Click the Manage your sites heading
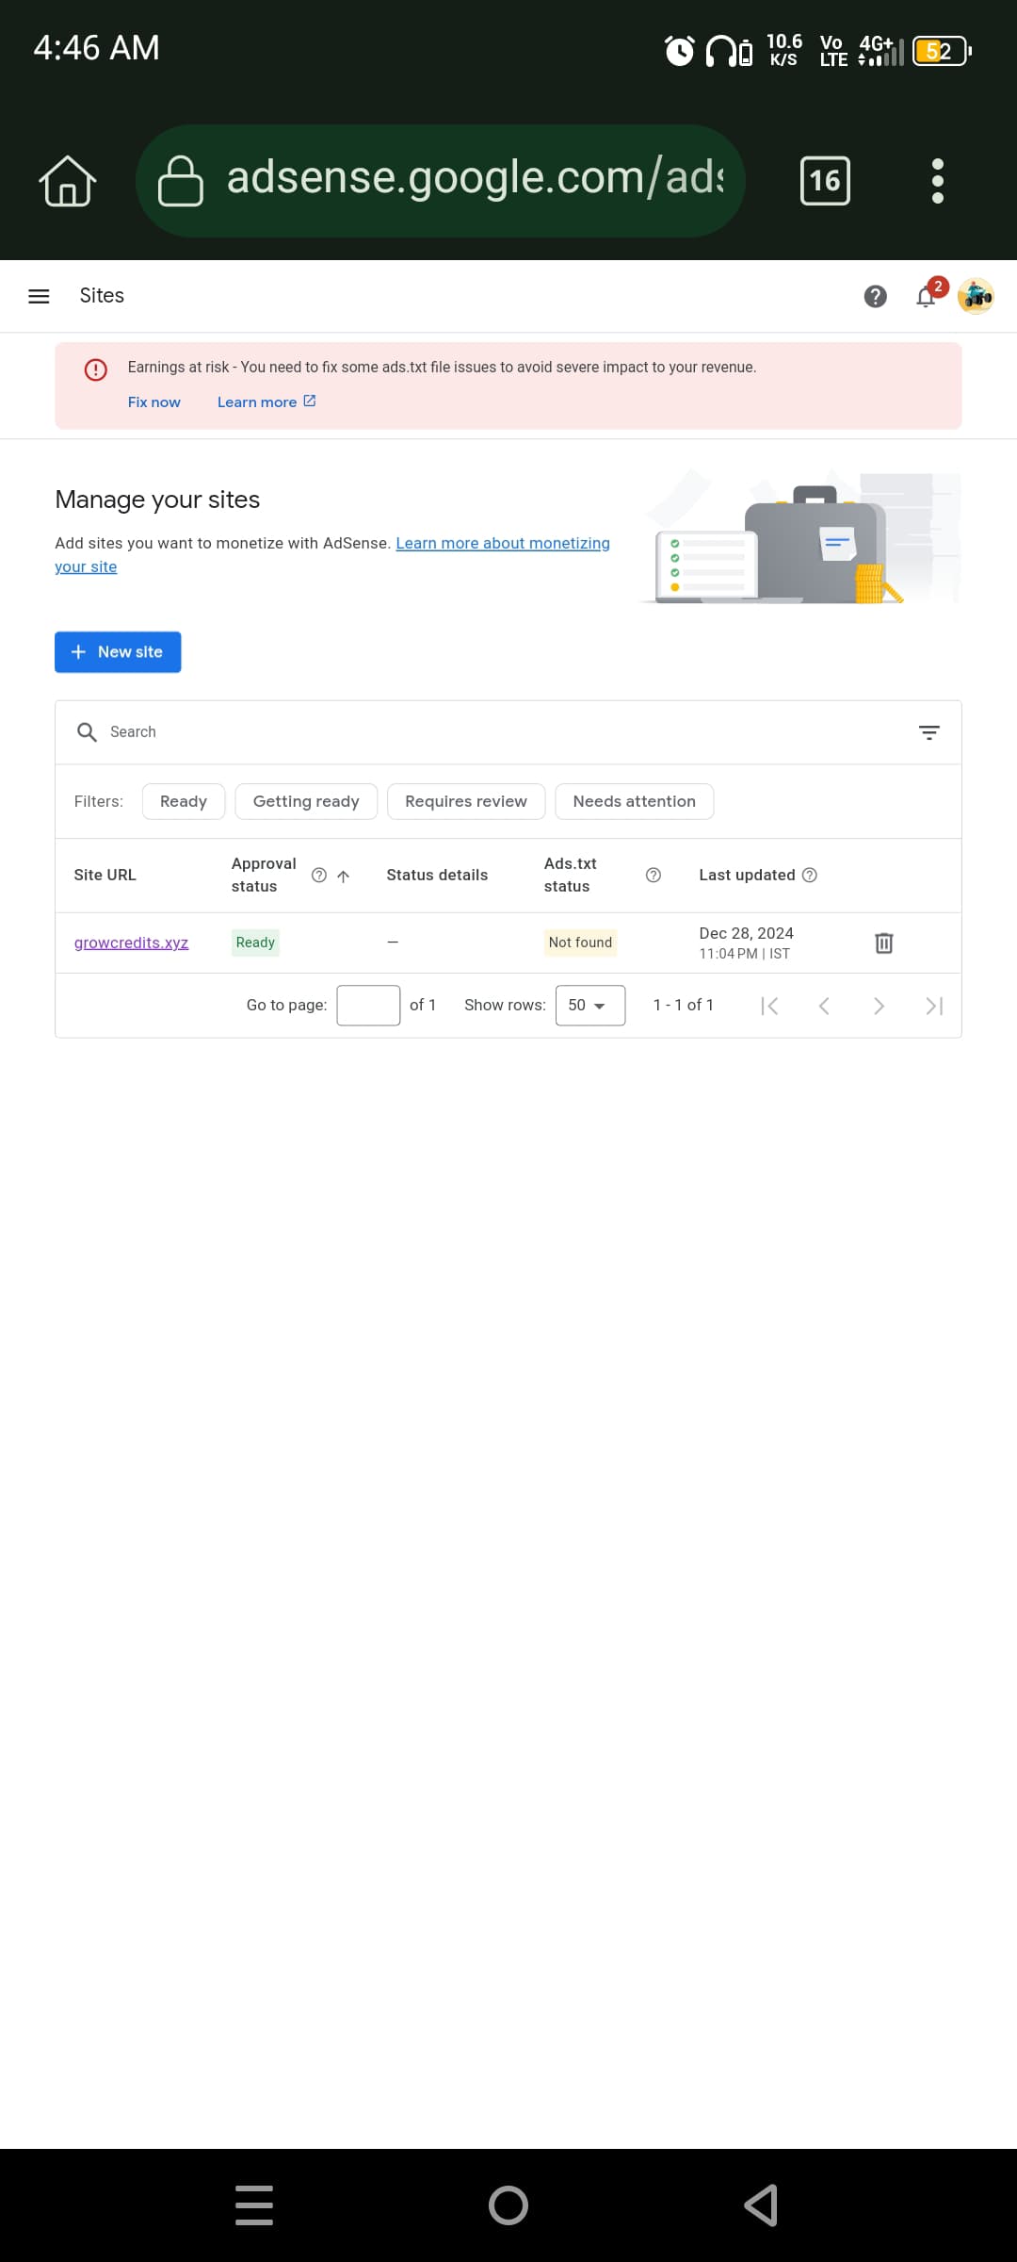This screenshot has width=1017, height=2262. coord(157,500)
